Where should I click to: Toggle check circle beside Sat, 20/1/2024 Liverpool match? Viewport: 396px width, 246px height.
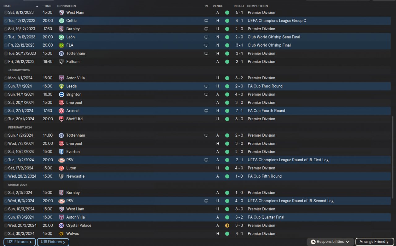coord(6,103)
